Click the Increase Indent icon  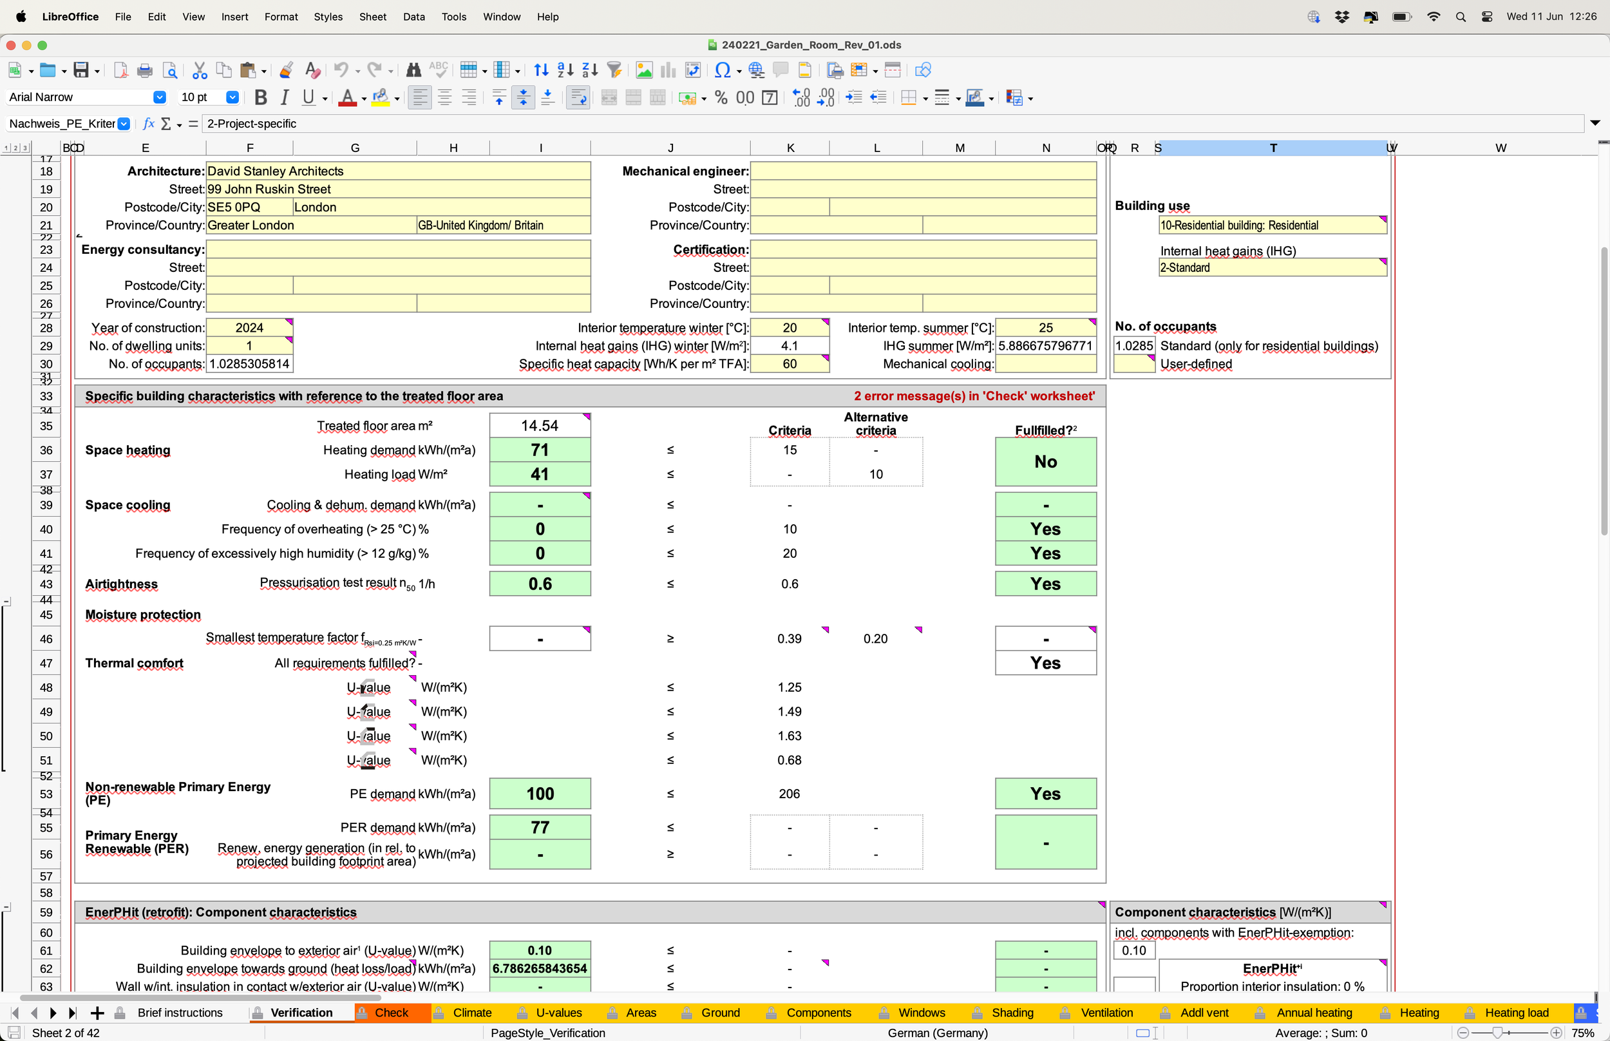[854, 98]
